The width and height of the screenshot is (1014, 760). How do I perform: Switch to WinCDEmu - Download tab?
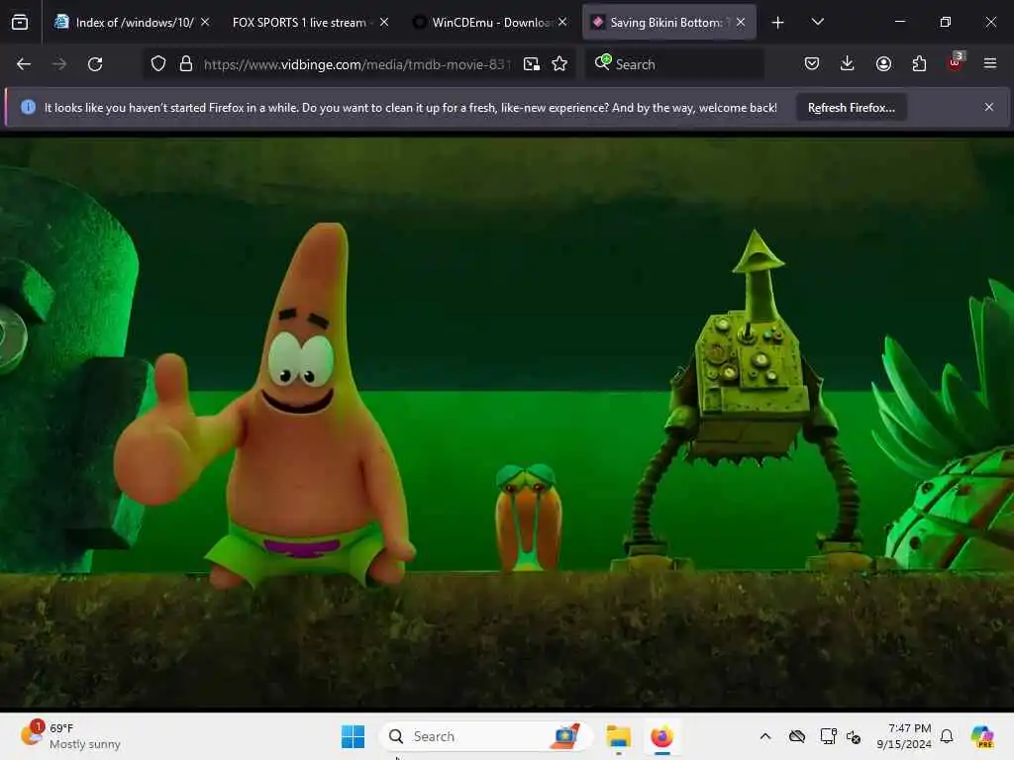pyautogui.click(x=491, y=23)
